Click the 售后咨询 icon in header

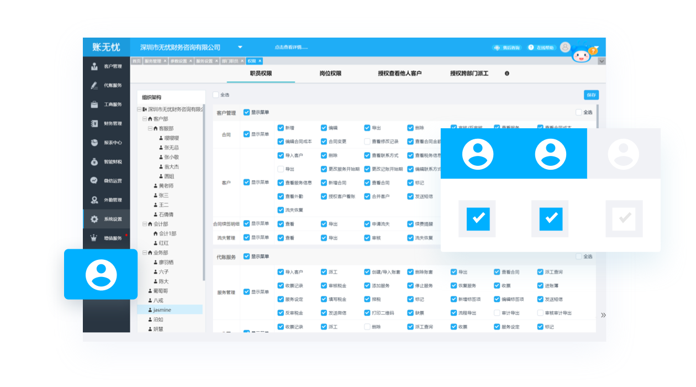pos(497,48)
